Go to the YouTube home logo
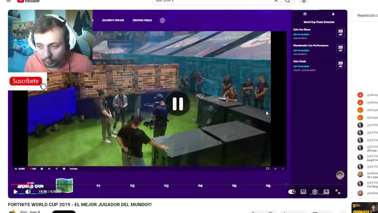Viewport: 378px width, 213px height. point(28,1)
